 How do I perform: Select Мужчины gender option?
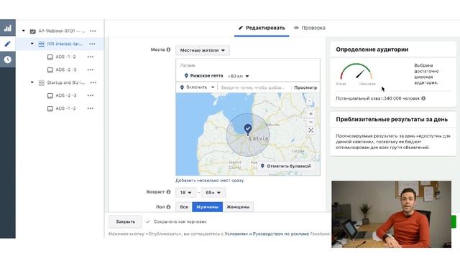coord(208,207)
